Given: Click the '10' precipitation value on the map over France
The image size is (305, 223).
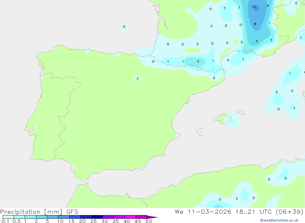Looking at the screenshot, I should (x=253, y=7).
